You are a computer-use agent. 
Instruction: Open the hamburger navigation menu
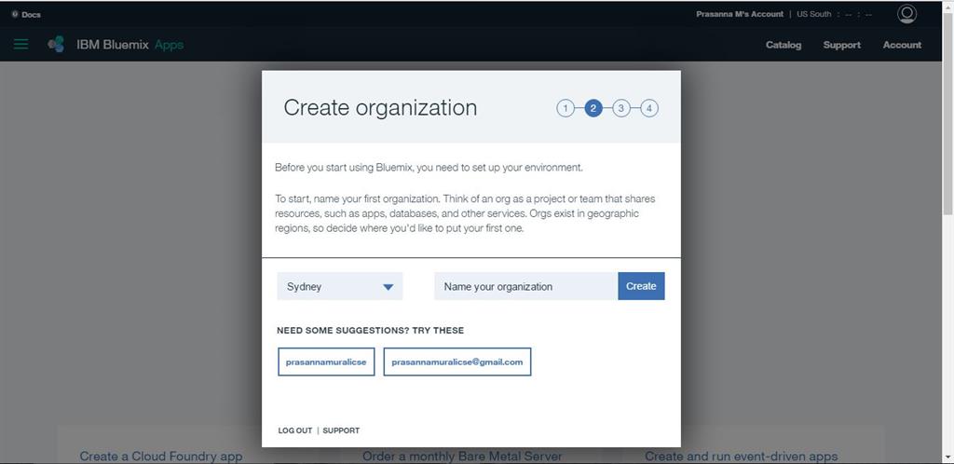tap(20, 45)
